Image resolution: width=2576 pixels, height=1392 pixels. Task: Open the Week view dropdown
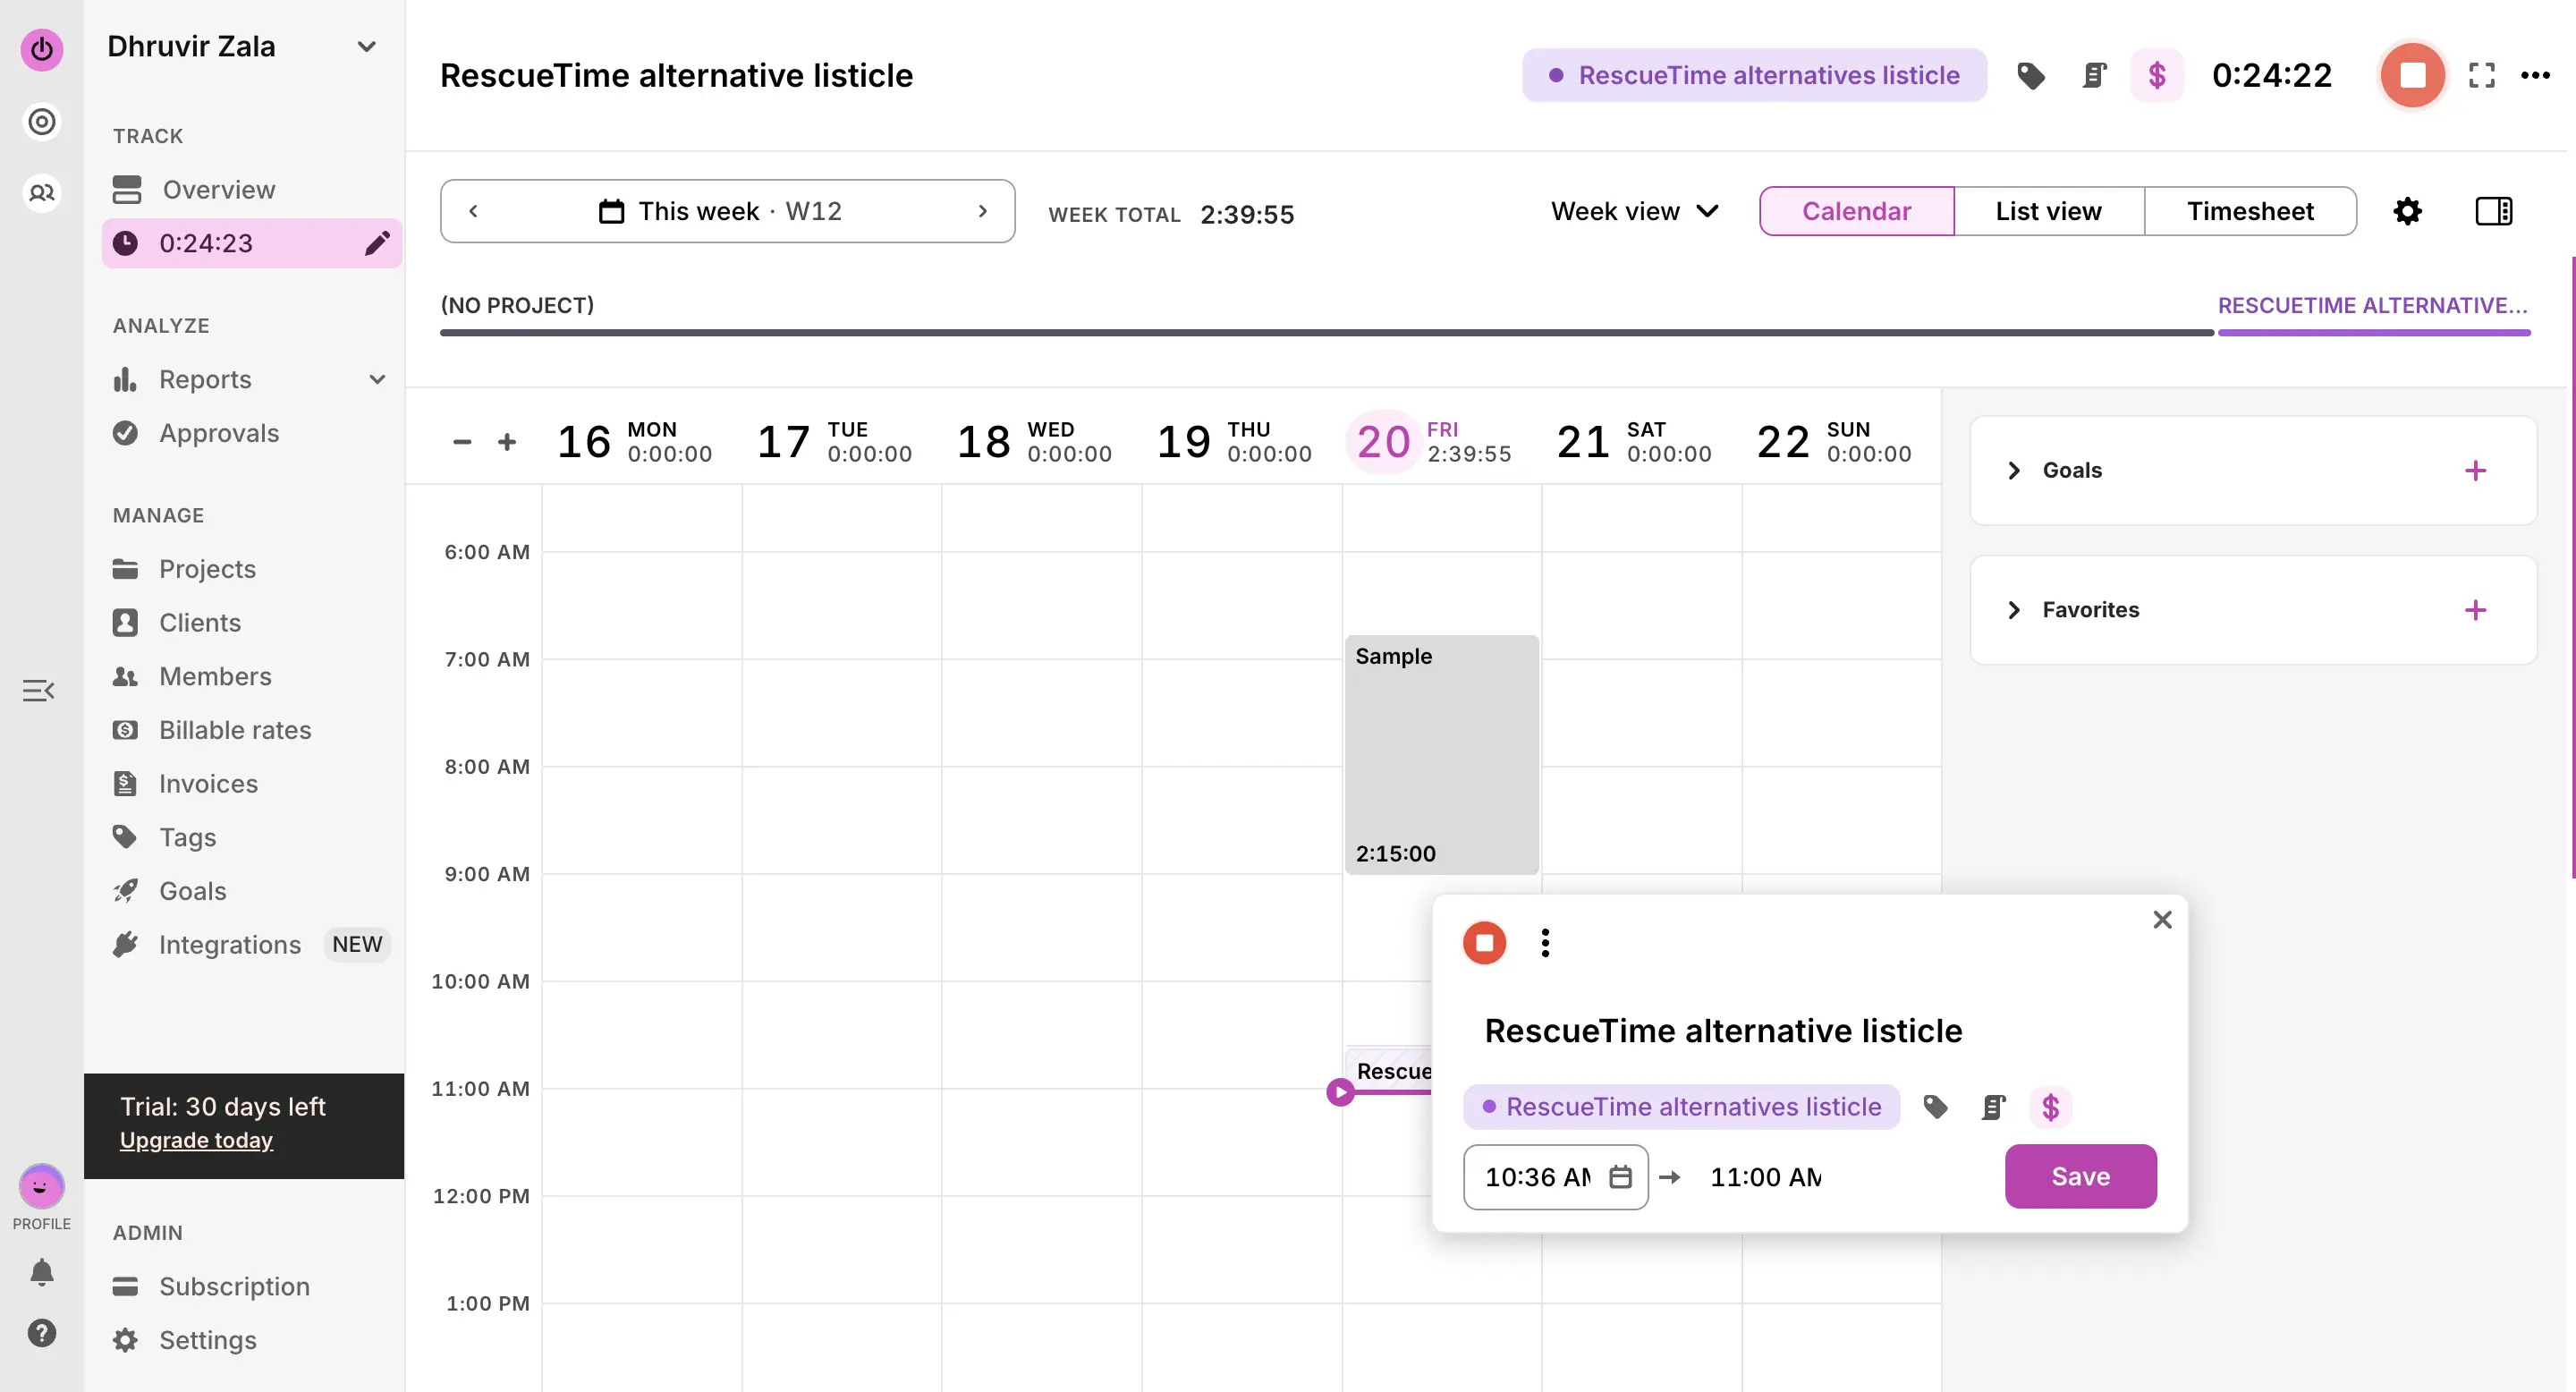point(1634,211)
